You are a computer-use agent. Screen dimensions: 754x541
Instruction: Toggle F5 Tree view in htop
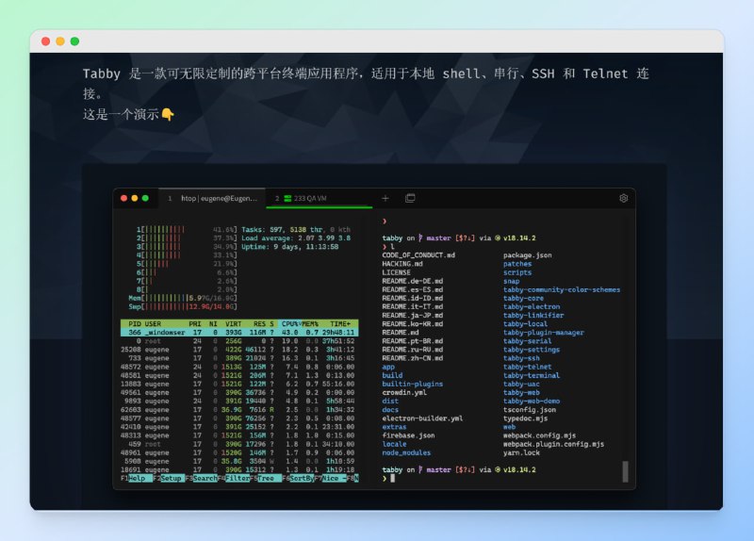[x=266, y=479]
